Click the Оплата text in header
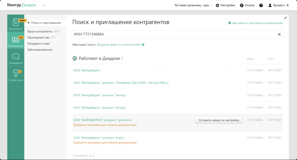 click(249, 5)
